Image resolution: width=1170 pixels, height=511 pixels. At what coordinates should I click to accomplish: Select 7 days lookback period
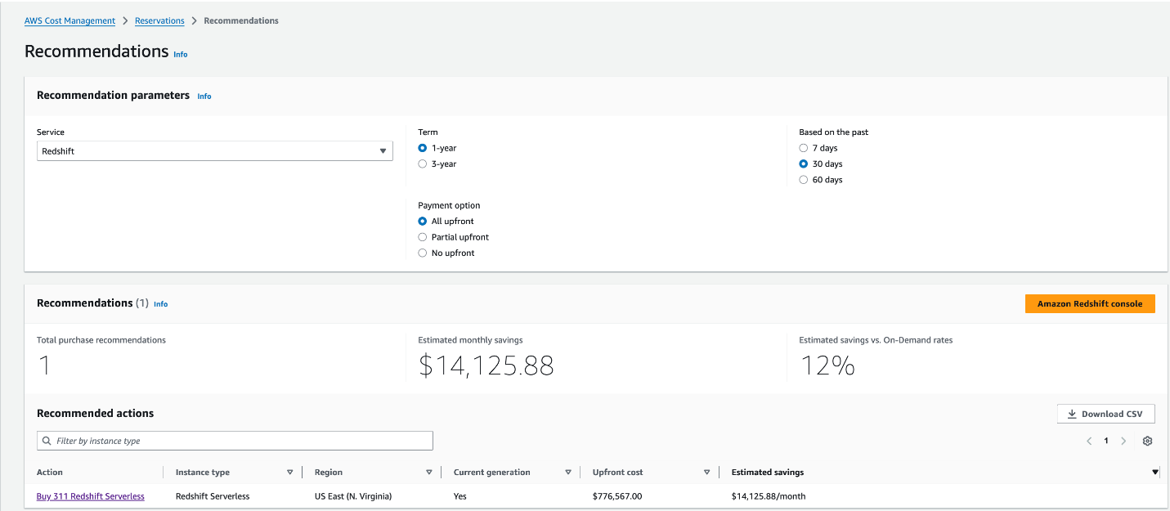[x=804, y=148]
